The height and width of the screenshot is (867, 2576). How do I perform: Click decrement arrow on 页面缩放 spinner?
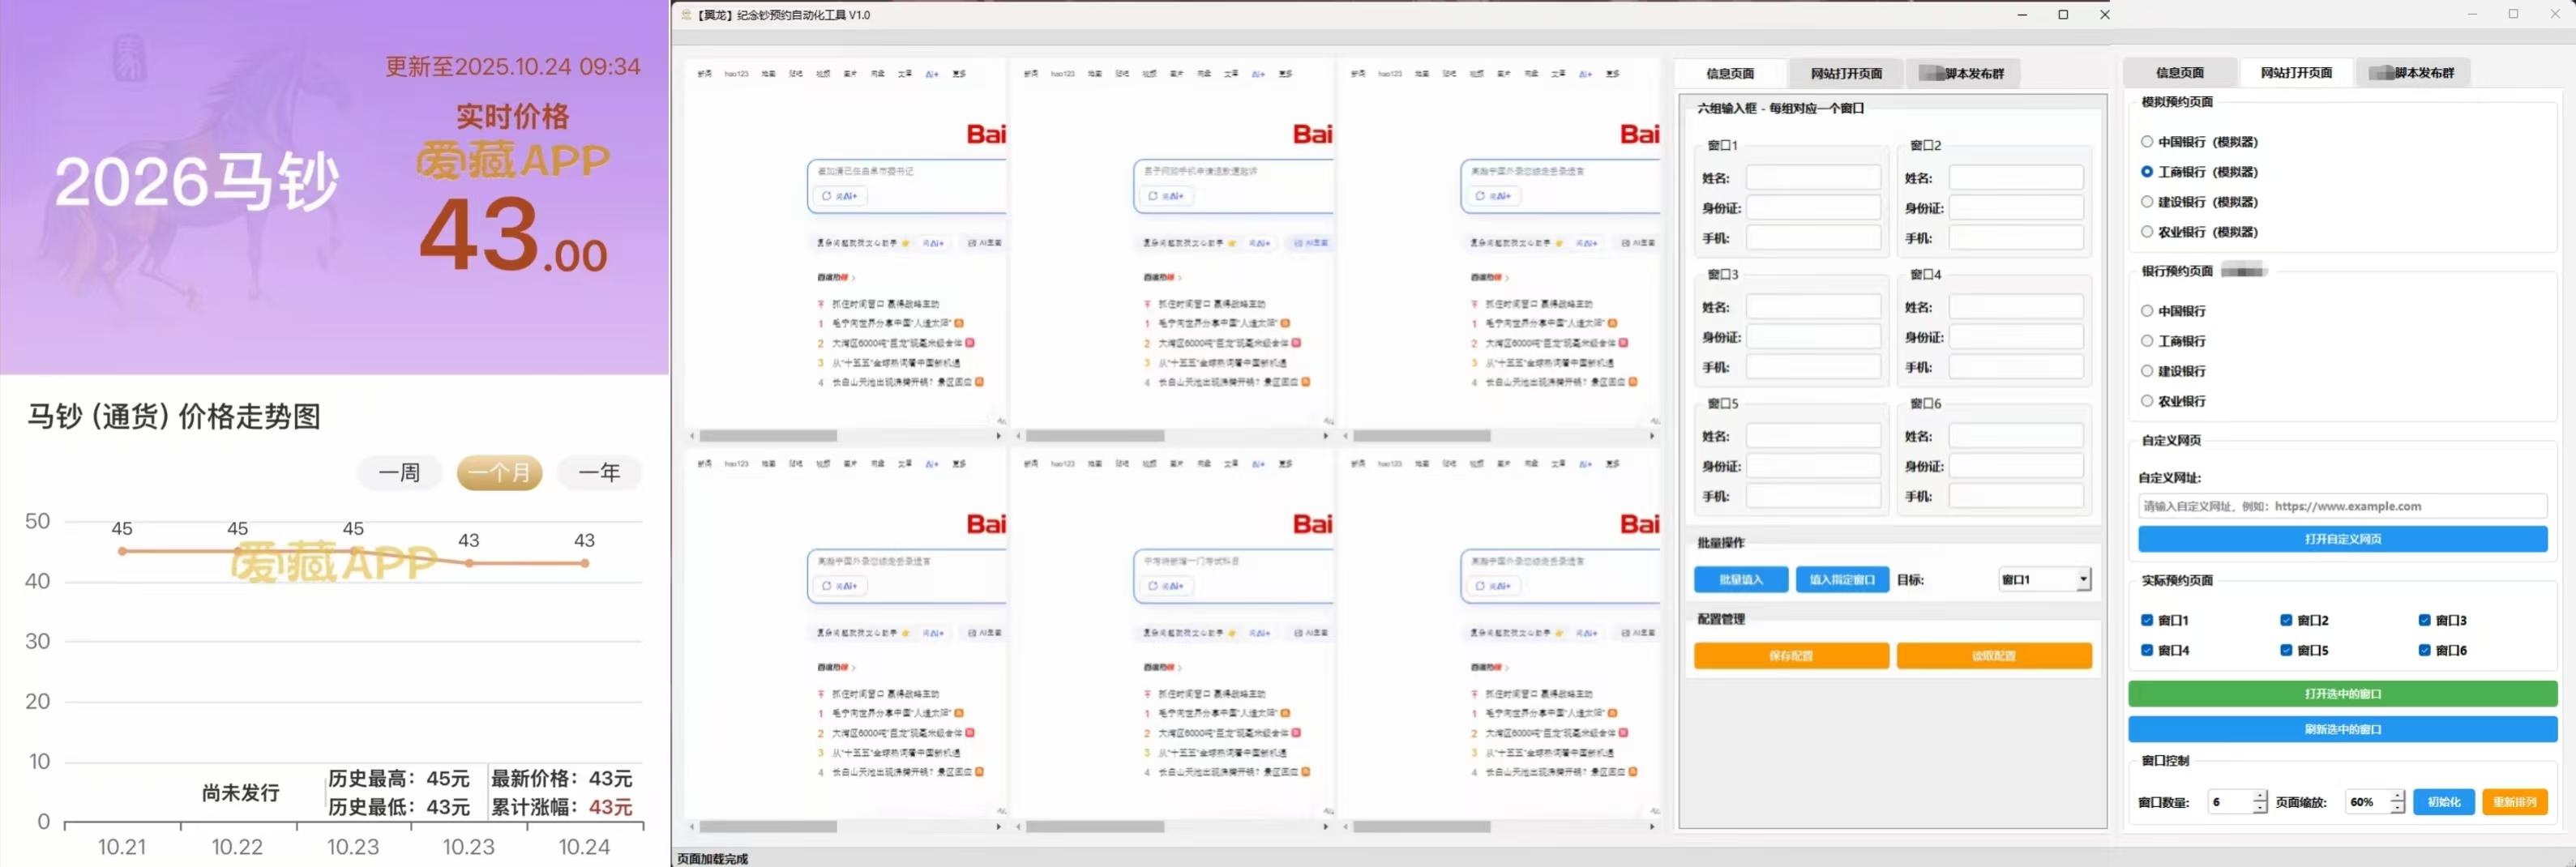click(2397, 808)
